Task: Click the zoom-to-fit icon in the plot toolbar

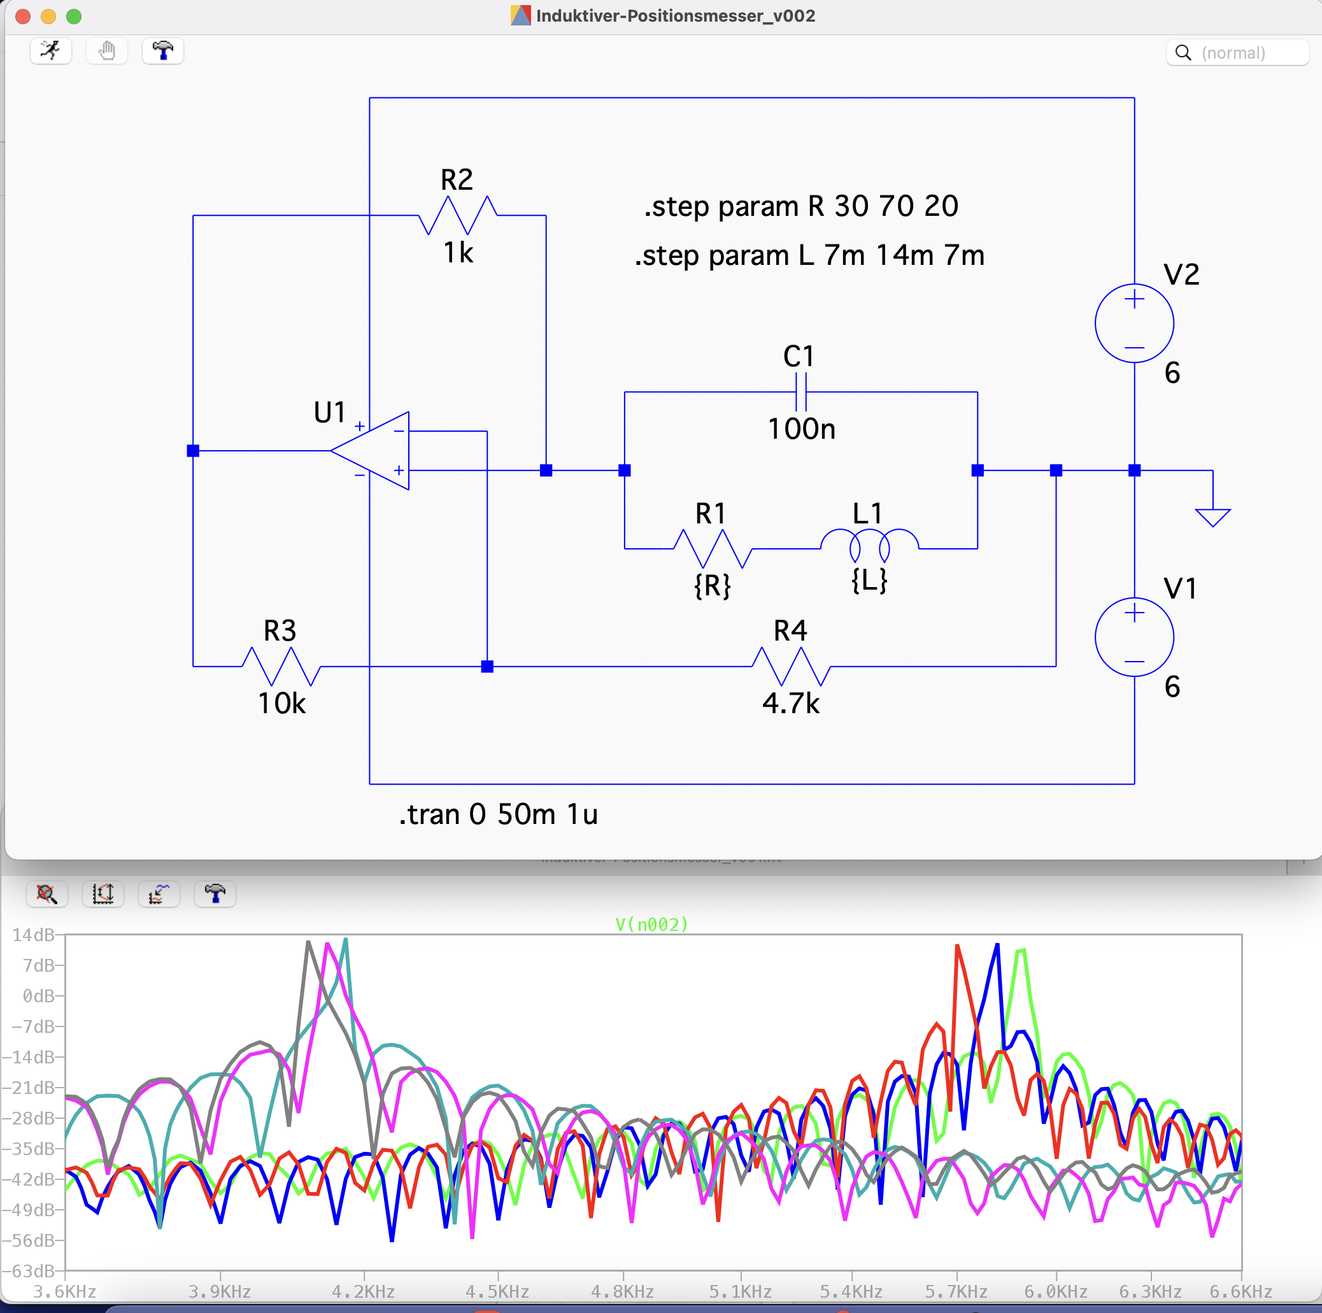Action: tap(46, 893)
